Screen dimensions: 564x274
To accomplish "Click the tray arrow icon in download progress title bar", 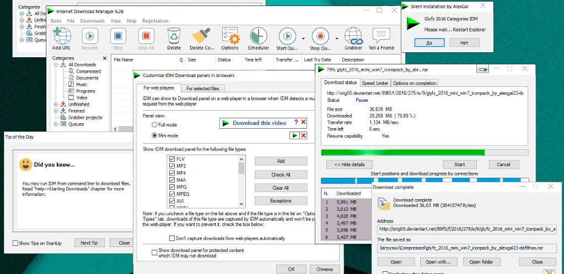I will 483,69.
